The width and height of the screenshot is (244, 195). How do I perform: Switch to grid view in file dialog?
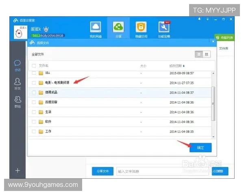click(x=207, y=54)
